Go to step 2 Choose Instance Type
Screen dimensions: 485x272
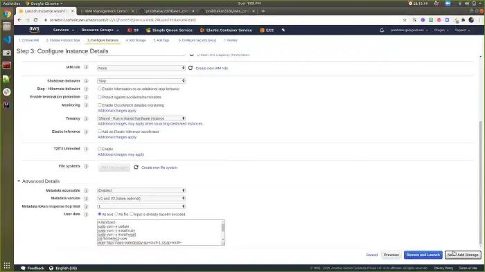[63, 40]
